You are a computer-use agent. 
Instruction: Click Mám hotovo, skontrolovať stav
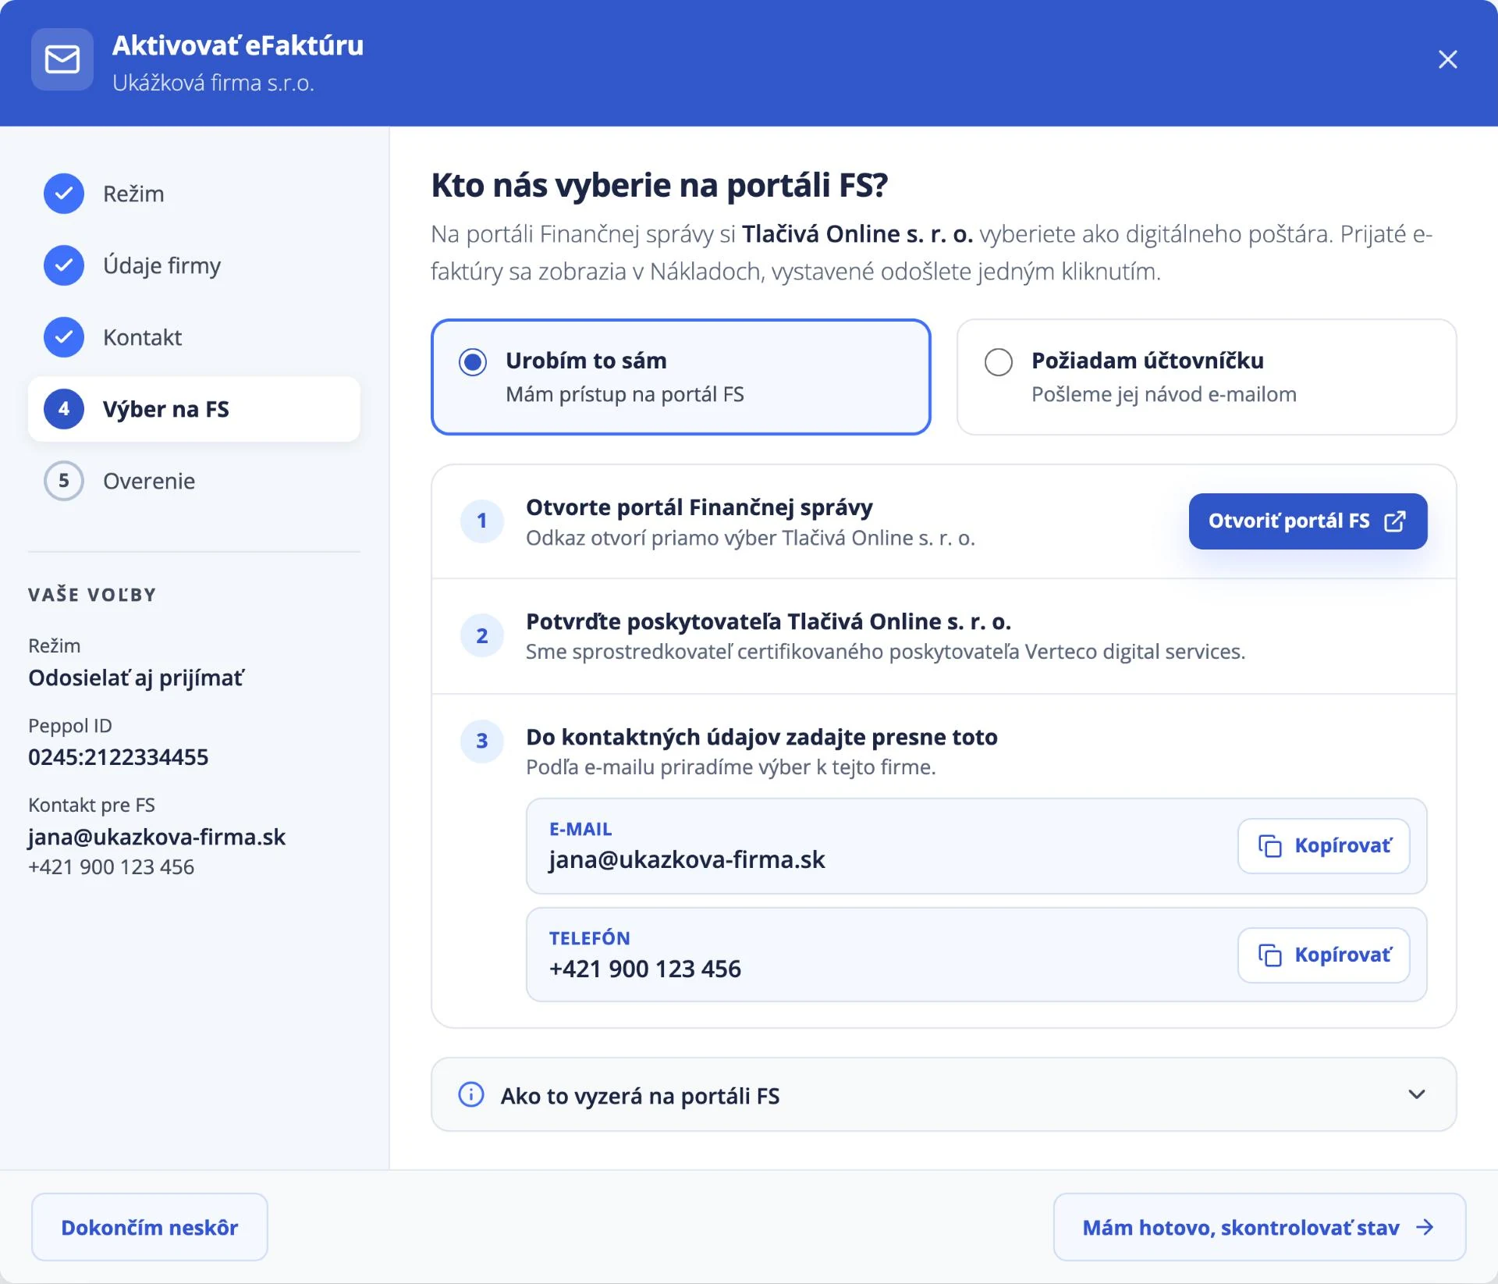tap(1259, 1228)
